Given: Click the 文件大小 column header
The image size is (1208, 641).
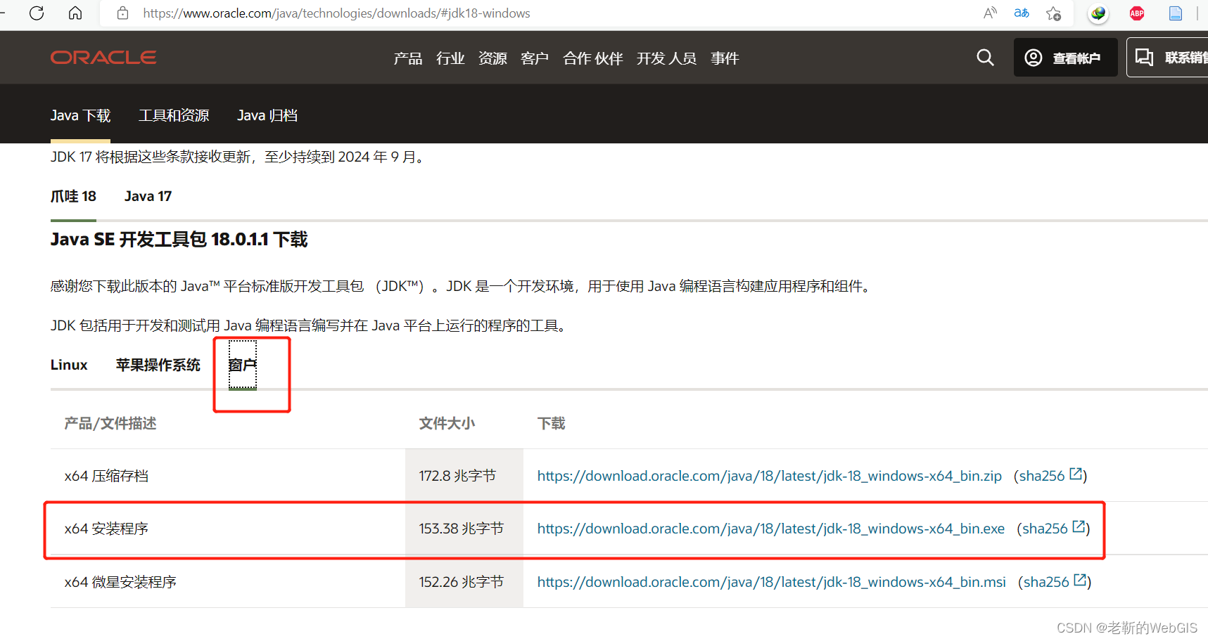Looking at the screenshot, I should click(x=447, y=423).
